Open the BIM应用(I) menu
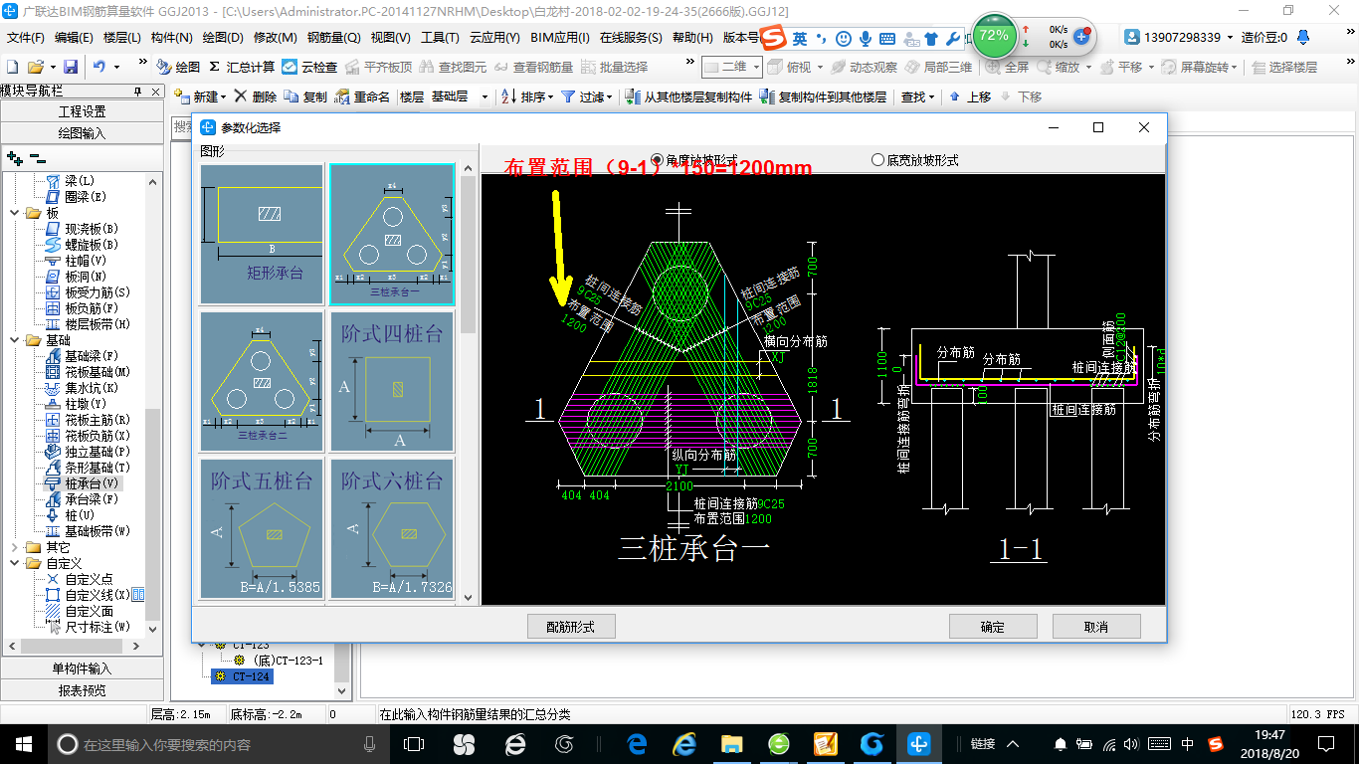This screenshot has width=1359, height=764. 560,38
